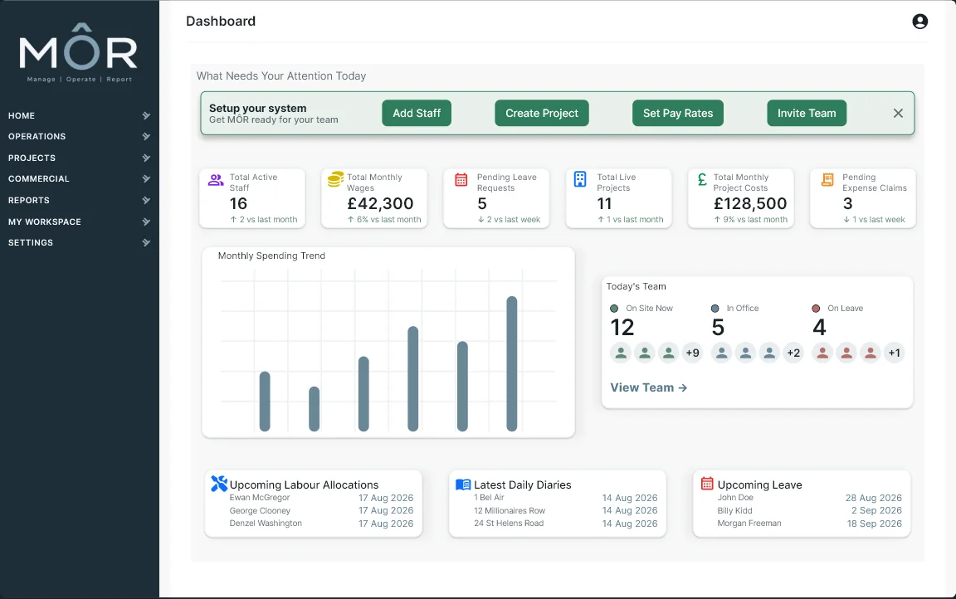Viewport: 956px width, 599px height.
Task: Click the blue In Office status dot
Action: [x=715, y=309]
